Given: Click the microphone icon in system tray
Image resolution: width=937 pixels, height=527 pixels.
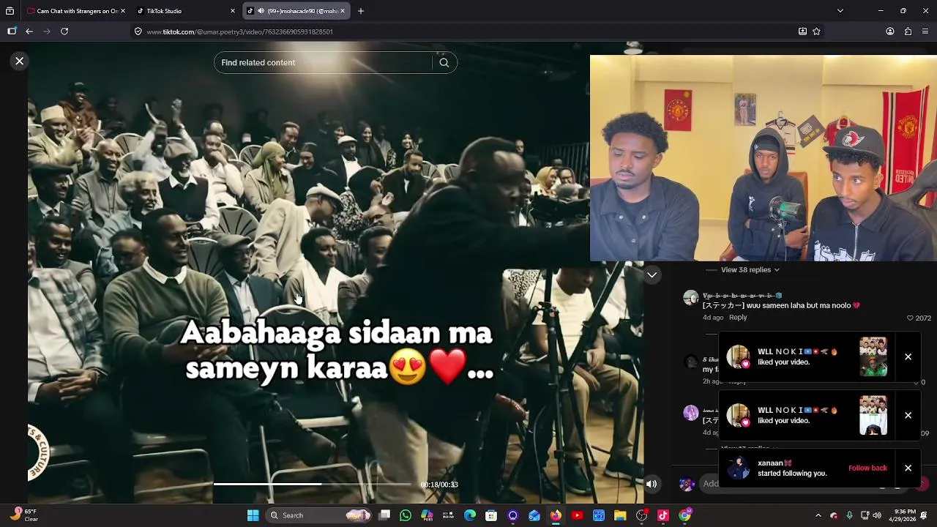Looking at the screenshot, I should tap(849, 515).
